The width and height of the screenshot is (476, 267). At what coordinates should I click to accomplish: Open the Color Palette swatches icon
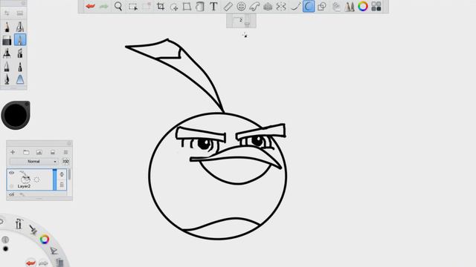point(376,7)
